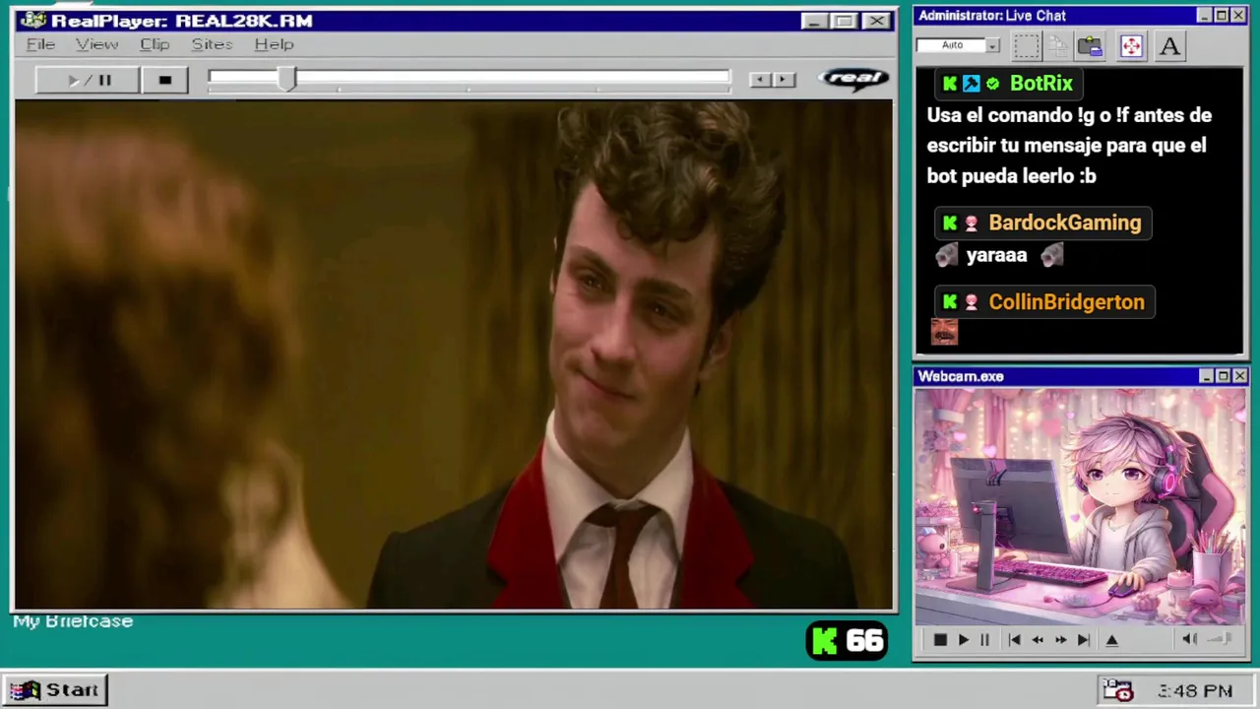Image resolution: width=1260 pixels, height=709 pixels.
Task: Click the rewind left arrow in RealPlayer
Action: point(760,80)
